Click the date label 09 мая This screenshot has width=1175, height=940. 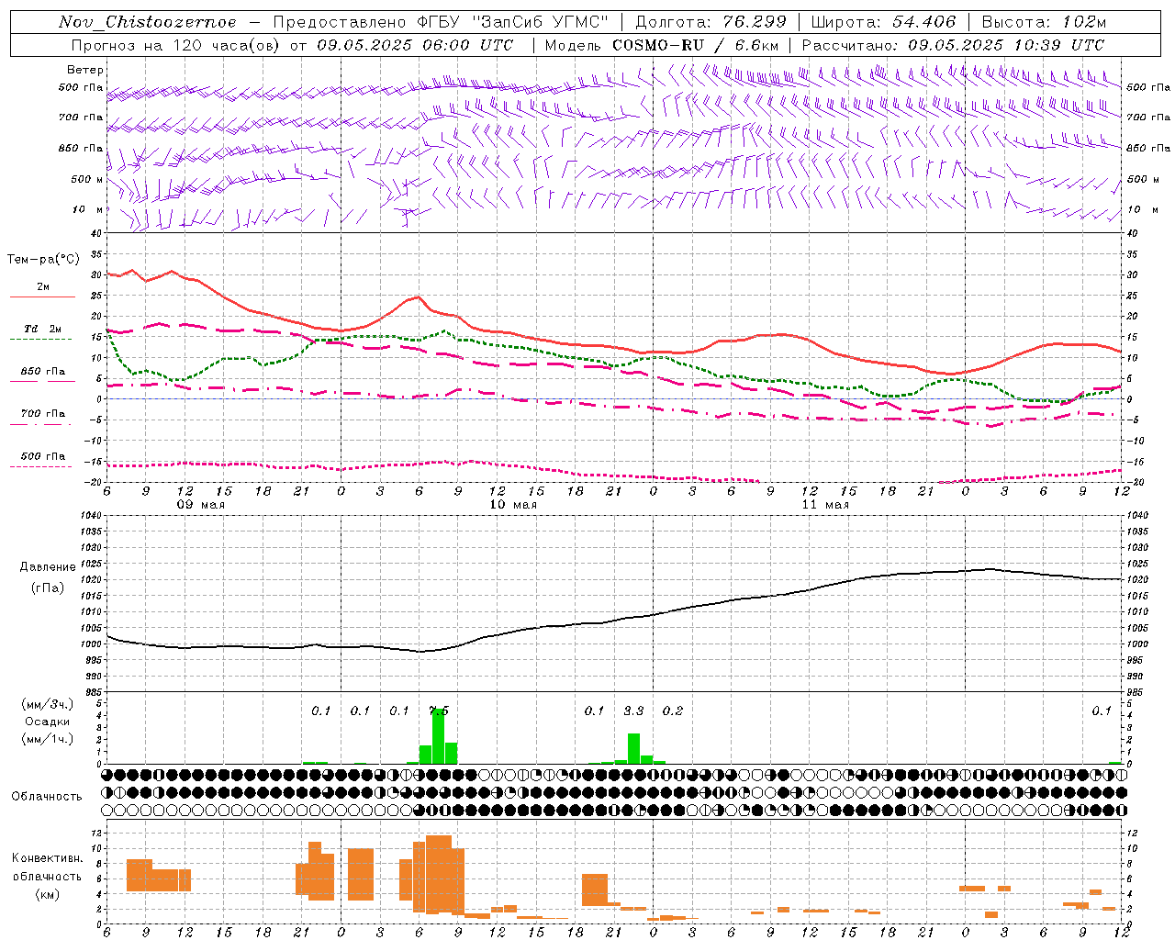(200, 505)
